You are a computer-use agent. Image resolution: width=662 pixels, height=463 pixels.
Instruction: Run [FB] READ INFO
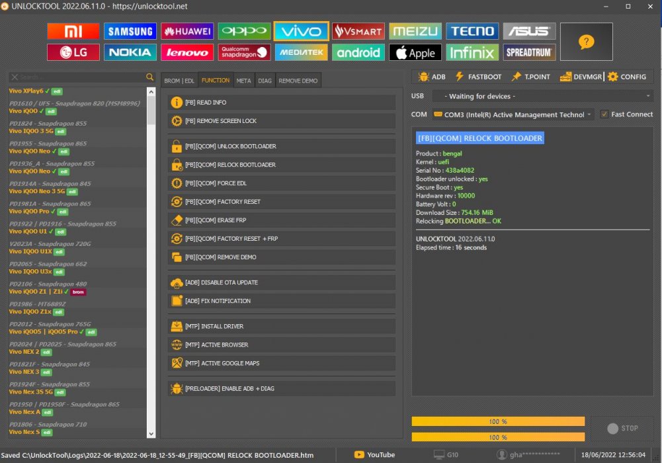[282, 103]
